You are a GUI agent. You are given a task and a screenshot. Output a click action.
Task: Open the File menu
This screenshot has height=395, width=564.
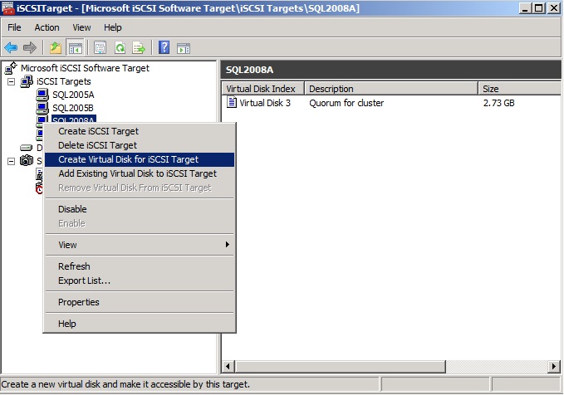(14, 27)
